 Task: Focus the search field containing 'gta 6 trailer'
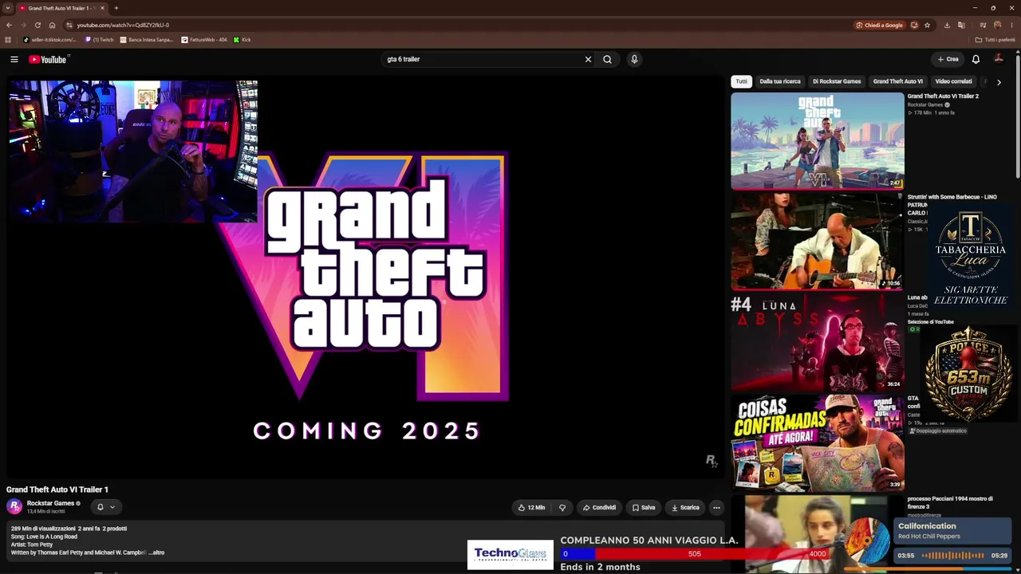tap(483, 59)
